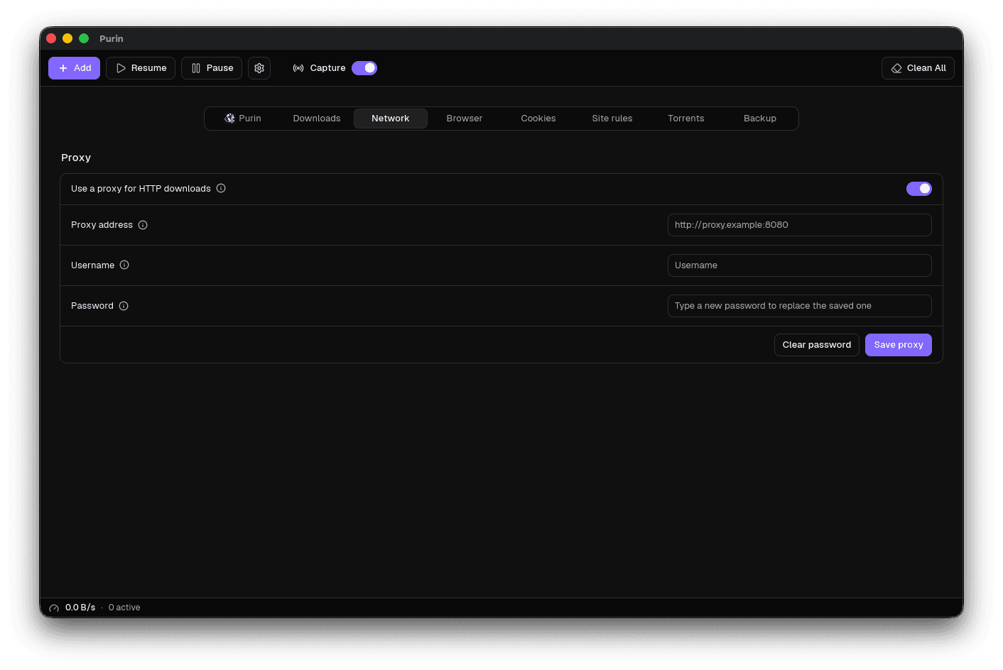Click info icon beside HTTP downloads proxy
Viewport: 1003px width, 670px height.
[x=221, y=188]
